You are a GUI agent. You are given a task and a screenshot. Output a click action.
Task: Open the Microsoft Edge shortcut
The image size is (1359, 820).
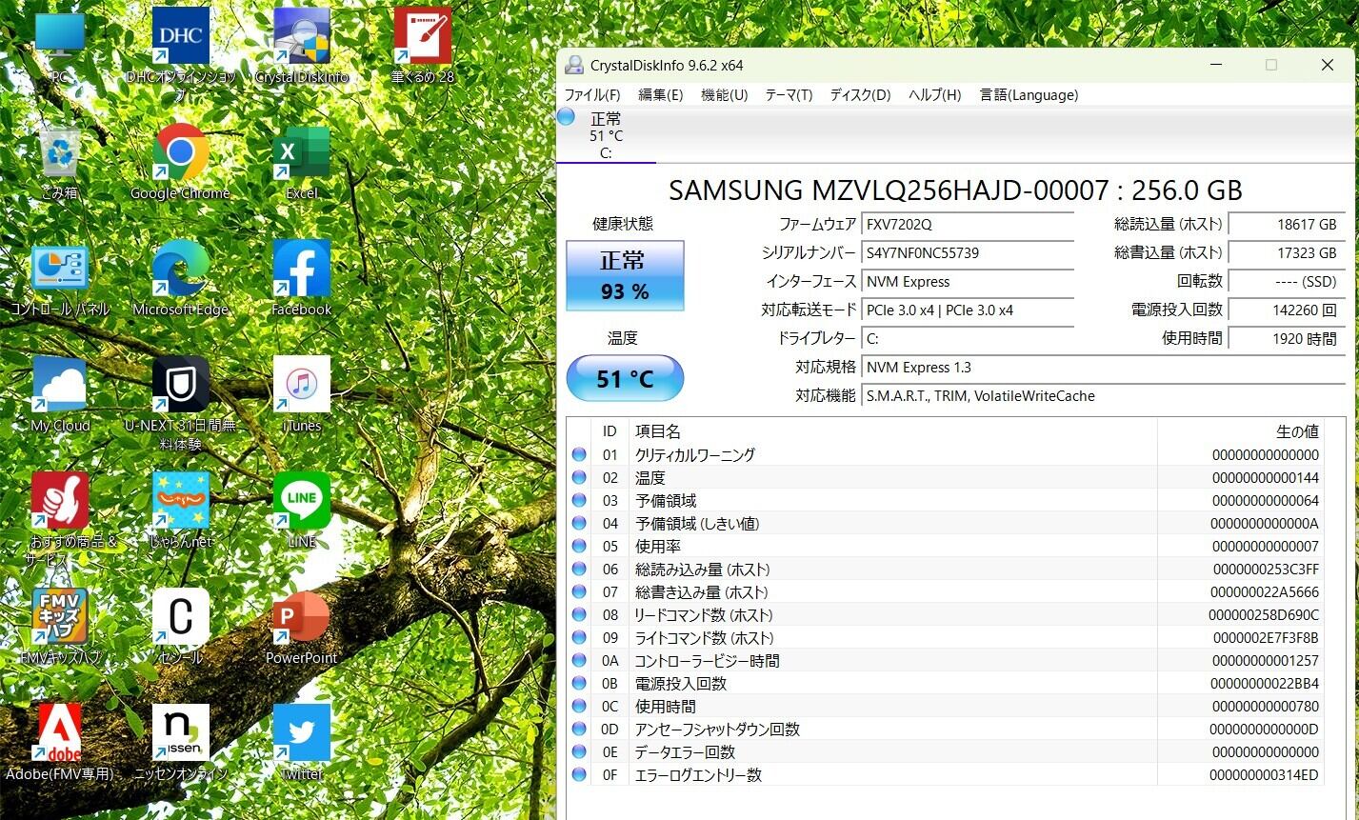[x=181, y=270]
